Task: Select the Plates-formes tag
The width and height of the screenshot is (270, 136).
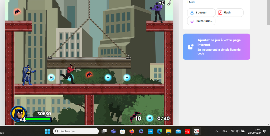Action: click(201, 21)
